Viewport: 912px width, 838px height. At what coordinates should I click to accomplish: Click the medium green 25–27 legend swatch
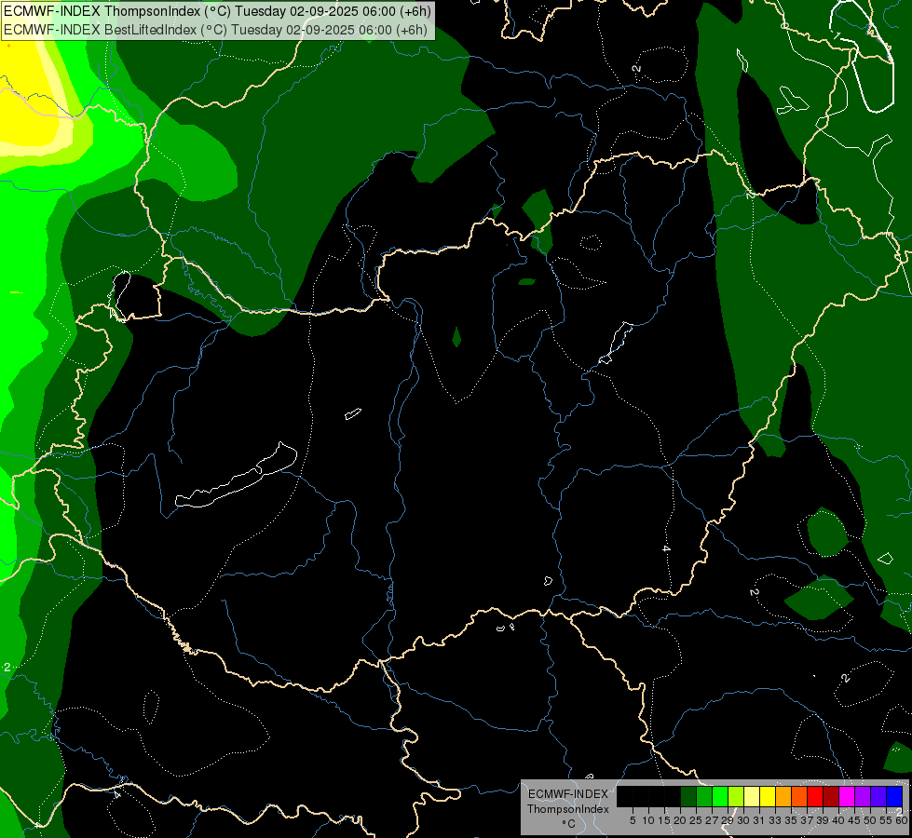tap(704, 796)
